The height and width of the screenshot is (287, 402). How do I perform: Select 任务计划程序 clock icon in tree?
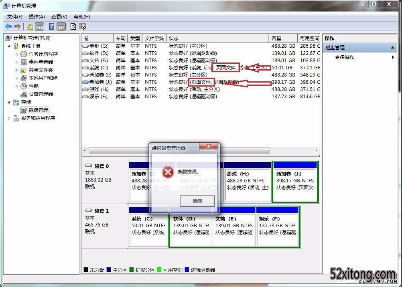pos(24,54)
